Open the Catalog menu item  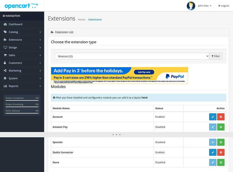(x=22, y=32)
